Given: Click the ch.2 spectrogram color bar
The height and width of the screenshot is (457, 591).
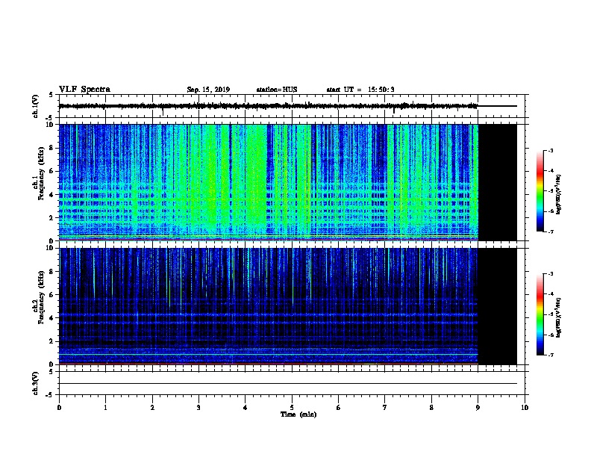Looking at the screenshot, I should click(540, 314).
